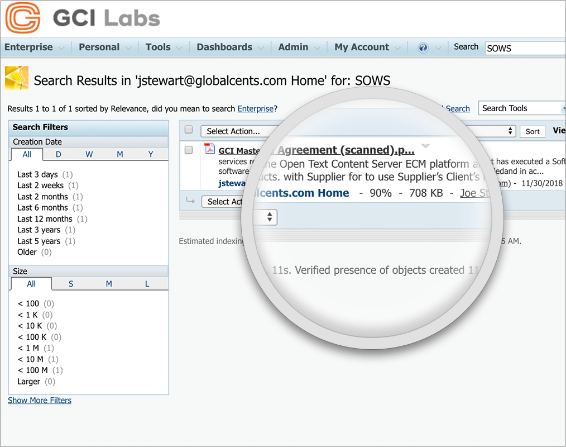This screenshot has width=566, height=447.
Task: Open the Dashboards menu
Action: pos(230,47)
